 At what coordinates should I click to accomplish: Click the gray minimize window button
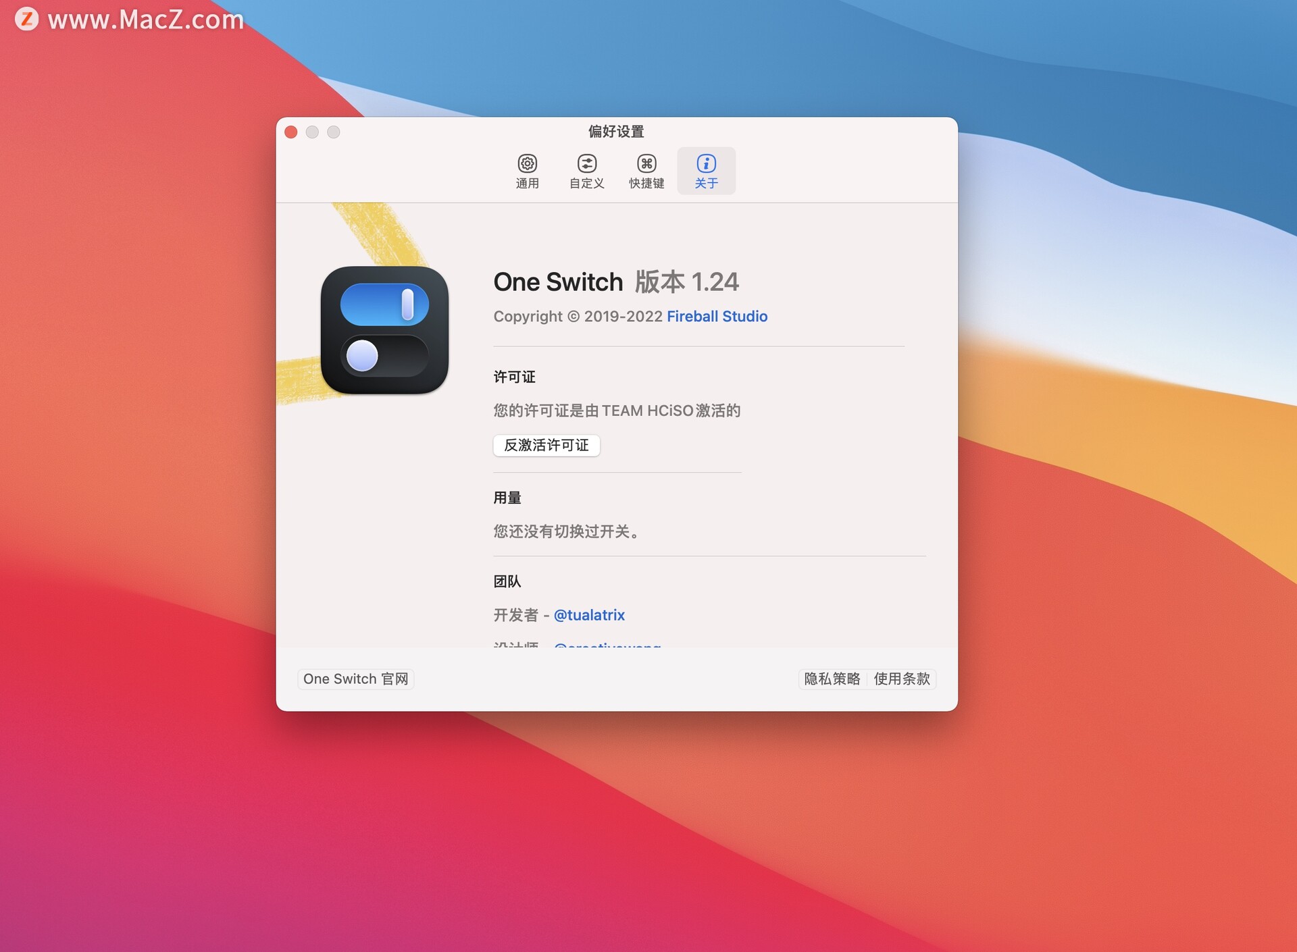pos(312,132)
